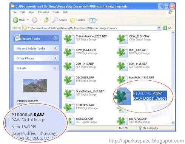Viewport: 185px width, 144px height.
Task: Select the DSC00185.SRF file icon
Action: pyautogui.click(x=69, y=80)
